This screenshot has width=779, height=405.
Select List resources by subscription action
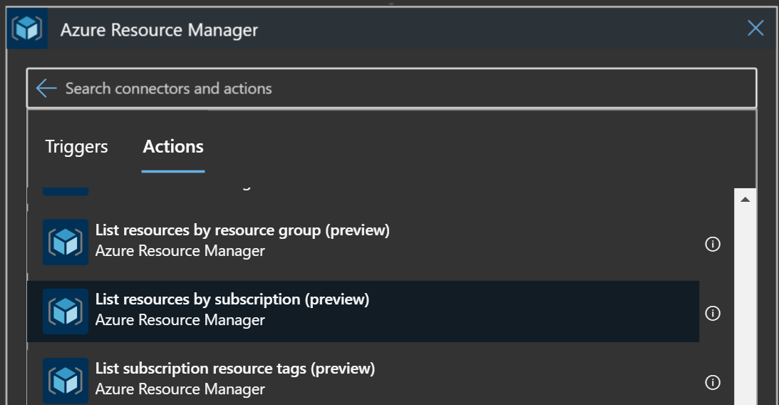[x=363, y=311]
